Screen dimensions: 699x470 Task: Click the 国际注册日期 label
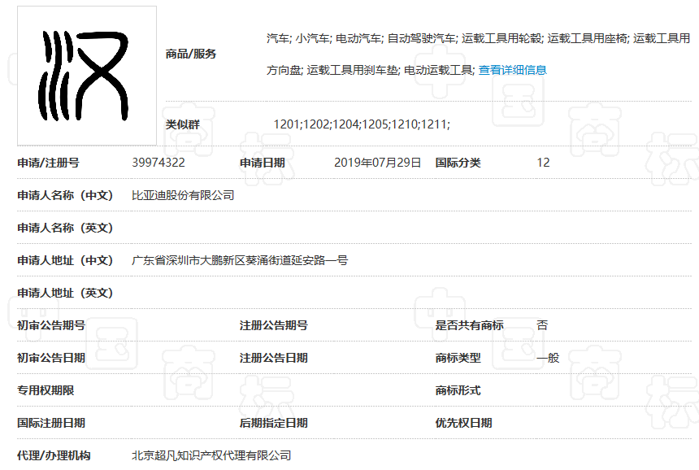pyautogui.click(x=51, y=423)
